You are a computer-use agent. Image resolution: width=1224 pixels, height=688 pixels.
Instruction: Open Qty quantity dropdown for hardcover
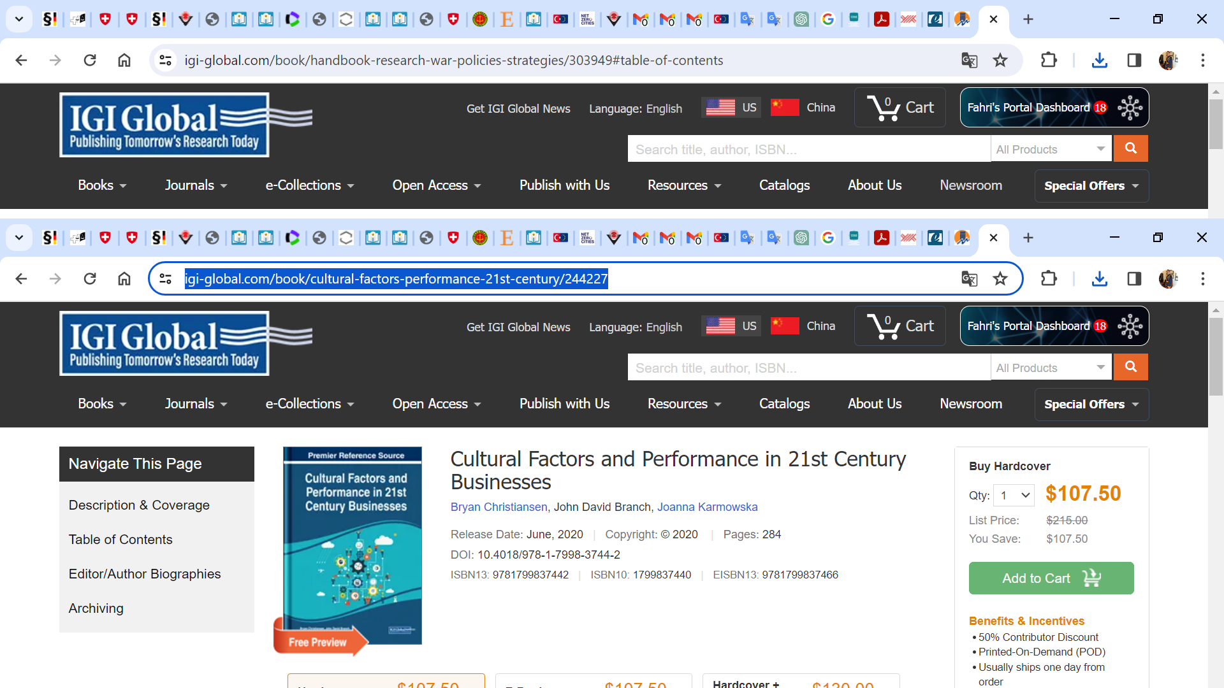click(1014, 495)
